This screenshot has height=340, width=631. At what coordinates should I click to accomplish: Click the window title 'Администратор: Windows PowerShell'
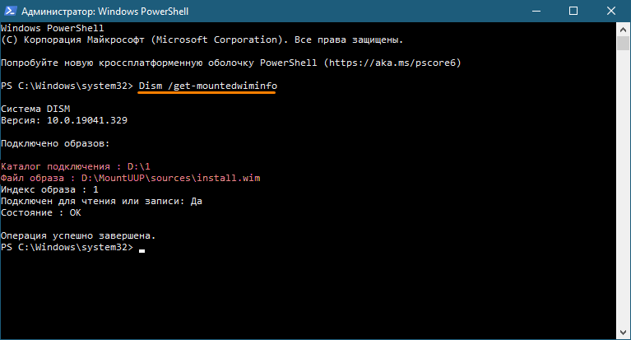(105, 12)
